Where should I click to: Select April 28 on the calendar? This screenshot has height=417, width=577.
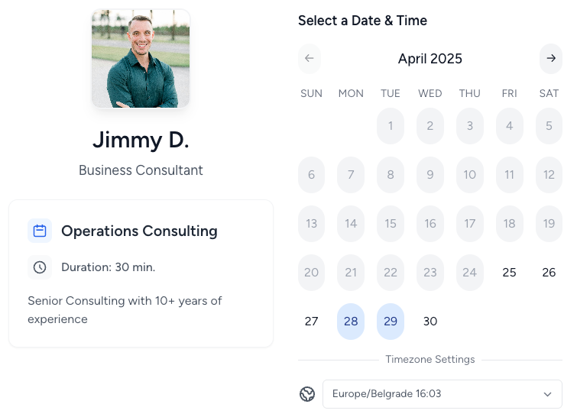pos(351,322)
